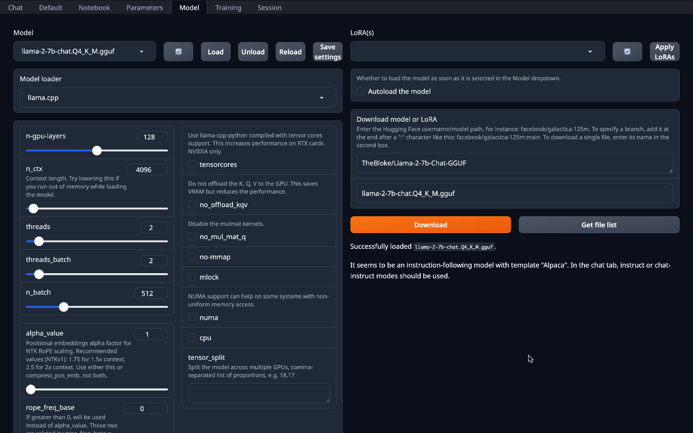The image size is (693, 433).
Task: Click the threads_batch slider handle
Action: (x=39, y=274)
